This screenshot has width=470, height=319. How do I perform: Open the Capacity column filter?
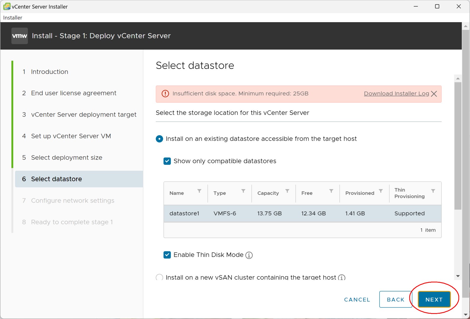pos(287,191)
